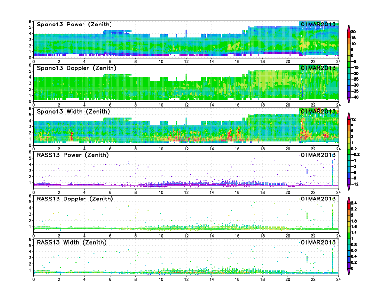The width and height of the screenshot is (389, 300).
Task: Select the Spano13 Doppler (Zenith) panel title
Action: coord(76,68)
